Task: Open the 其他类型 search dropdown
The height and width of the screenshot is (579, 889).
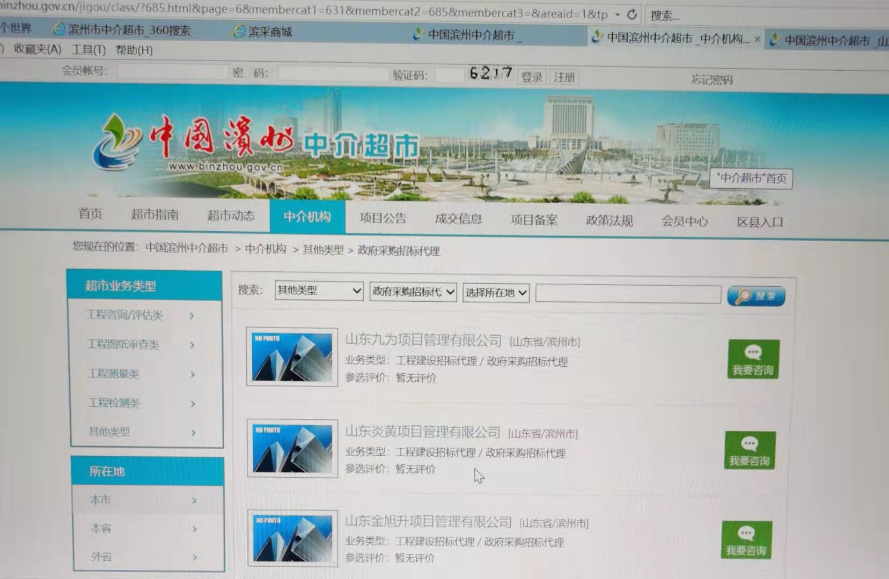Action: [319, 291]
